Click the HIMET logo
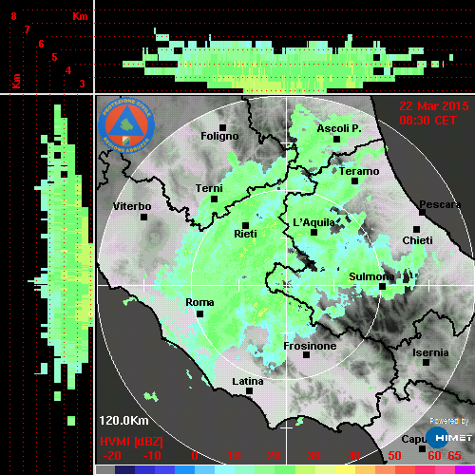Image resolution: width=475 pixels, height=475 pixels. [449, 438]
